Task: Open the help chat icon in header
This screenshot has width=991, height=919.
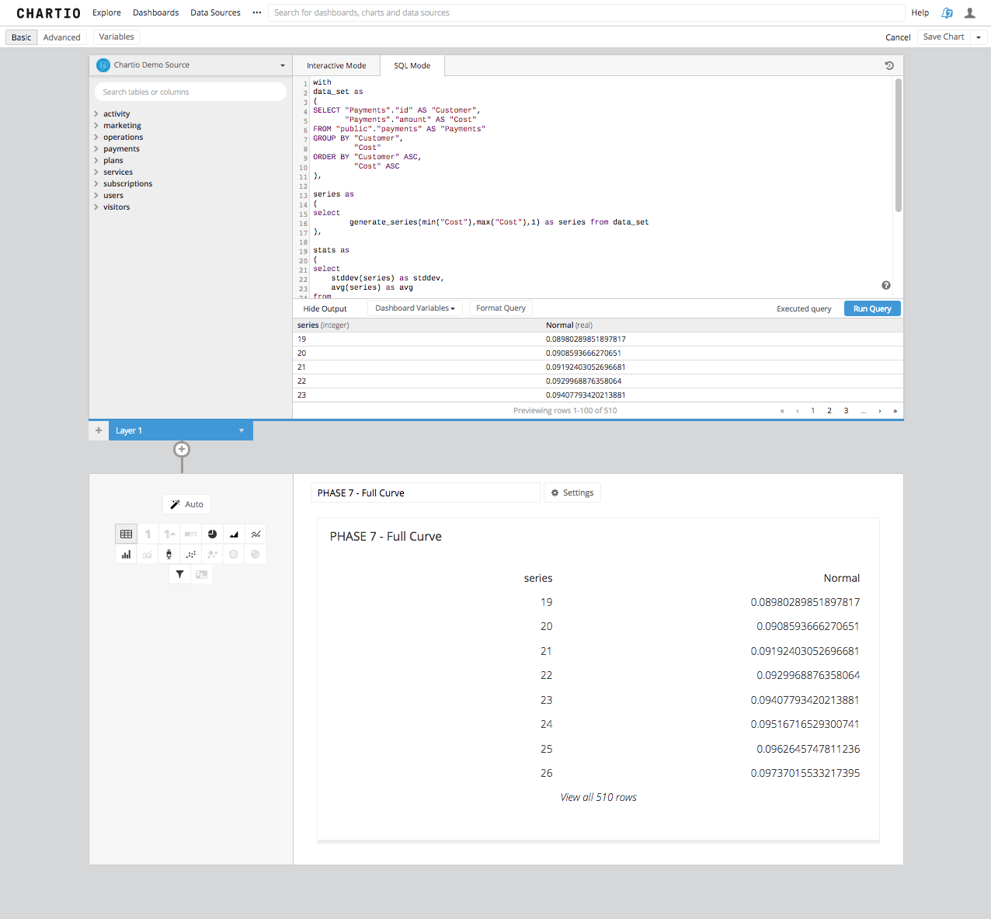Action: [x=947, y=12]
